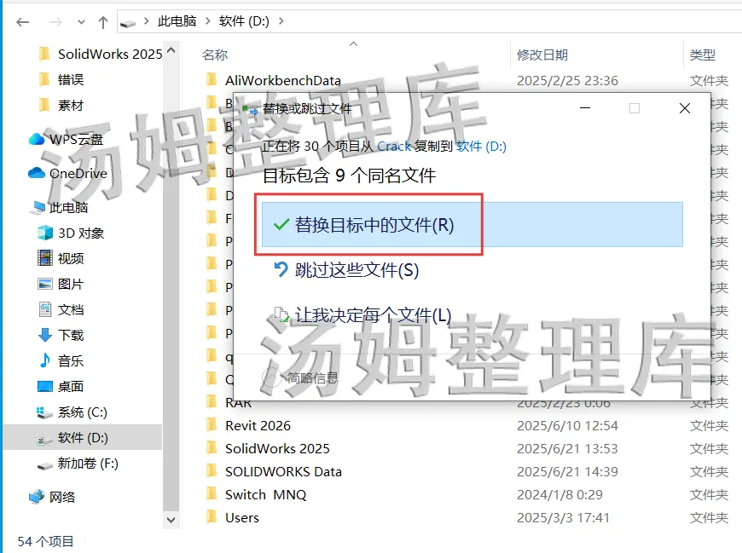Minimize the 替换或跳过文件 dialog
The height and width of the screenshot is (553, 742).
click(x=585, y=108)
